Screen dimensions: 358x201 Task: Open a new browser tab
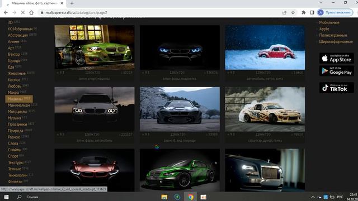click(72, 3)
